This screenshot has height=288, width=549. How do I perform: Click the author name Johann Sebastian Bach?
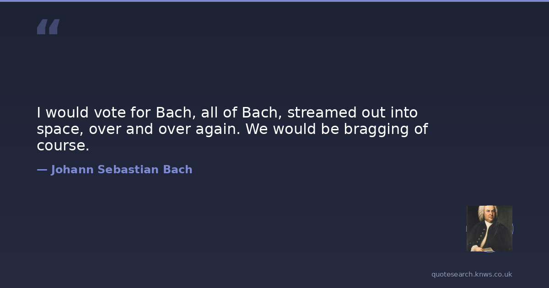tap(121, 170)
